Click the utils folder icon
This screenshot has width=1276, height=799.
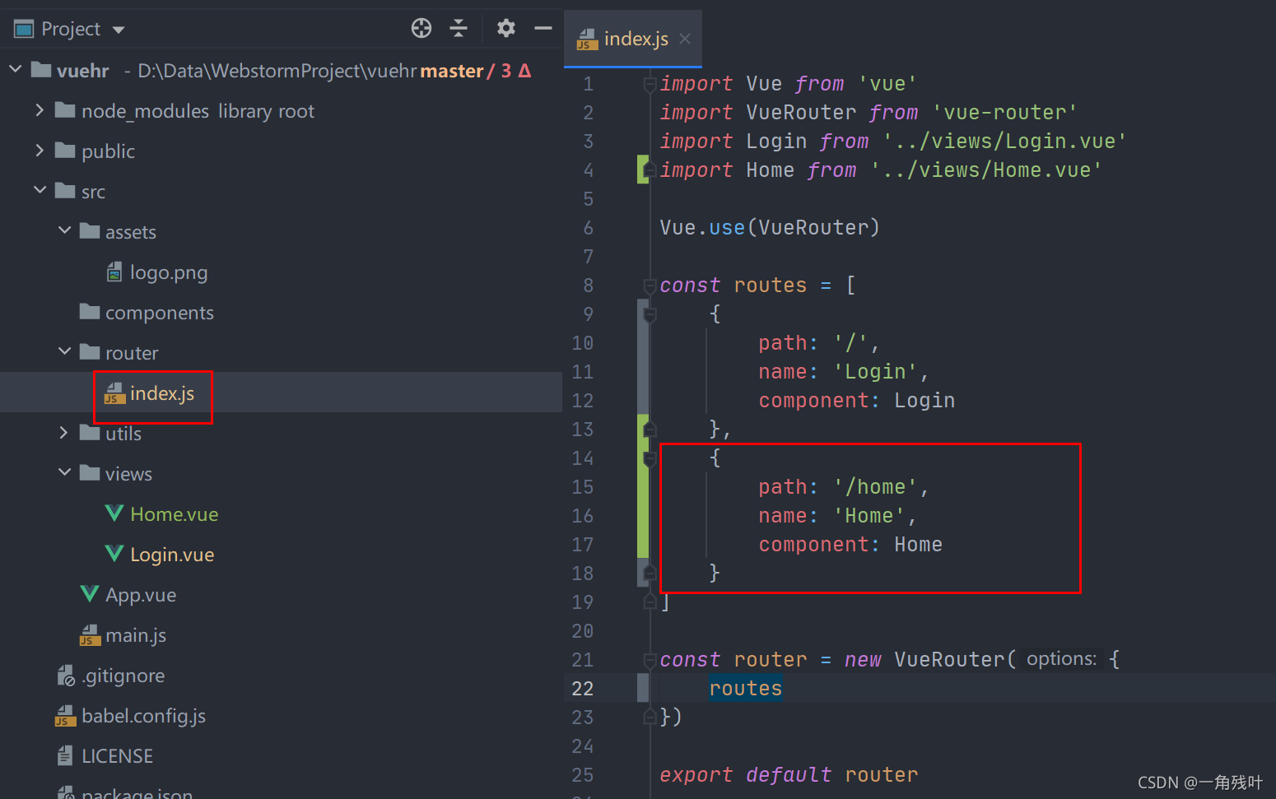[x=90, y=433]
